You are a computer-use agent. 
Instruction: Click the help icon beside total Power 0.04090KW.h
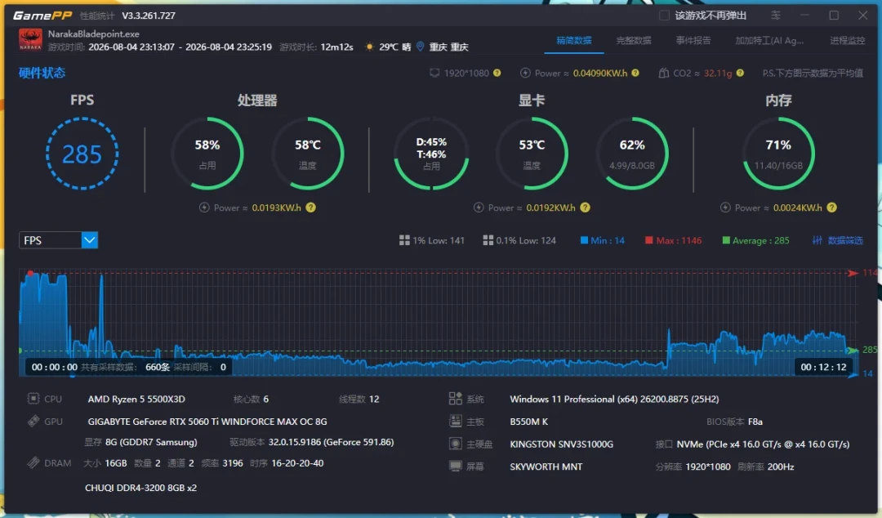635,74
